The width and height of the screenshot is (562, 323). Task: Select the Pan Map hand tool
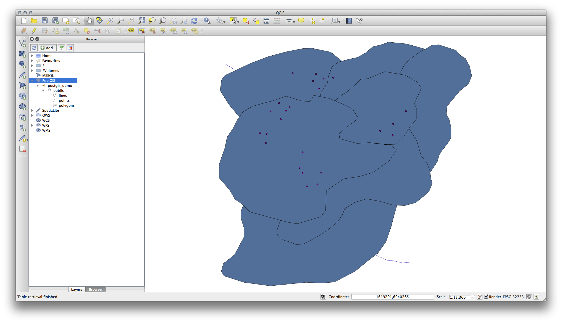click(x=89, y=21)
